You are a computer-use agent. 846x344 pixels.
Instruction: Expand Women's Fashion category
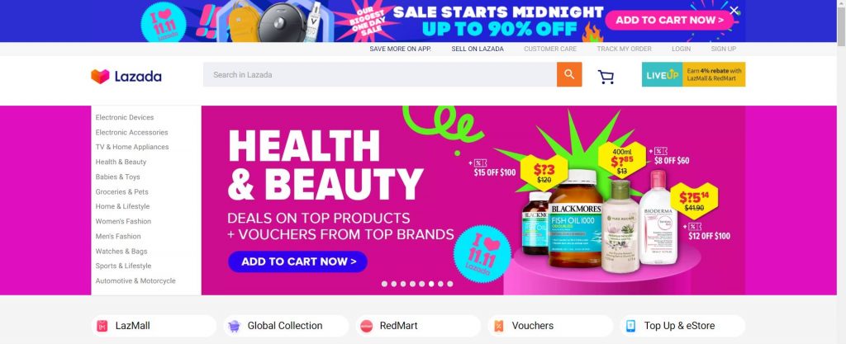124,221
